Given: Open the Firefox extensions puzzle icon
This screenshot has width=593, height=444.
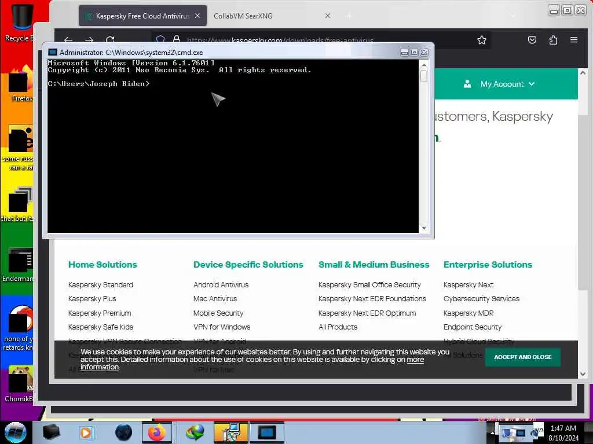Looking at the screenshot, I should (x=553, y=40).
